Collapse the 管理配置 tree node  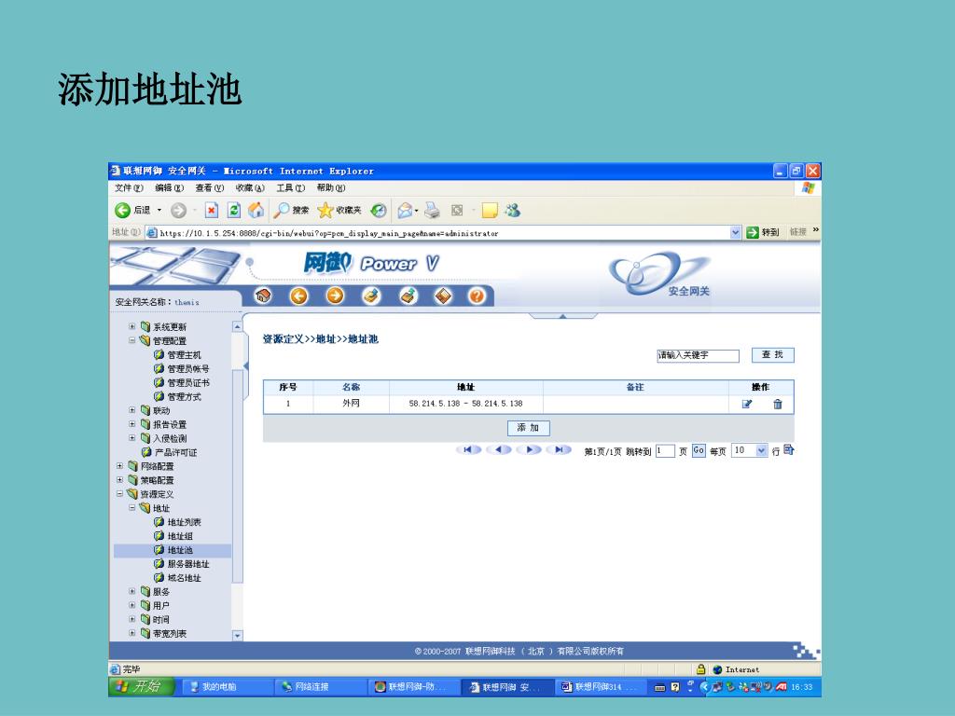click(132, 340)
